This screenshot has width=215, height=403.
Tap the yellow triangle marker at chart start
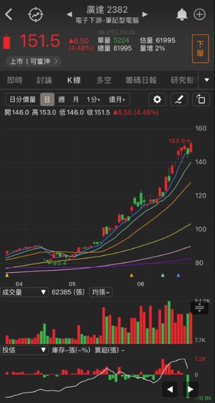7,275
